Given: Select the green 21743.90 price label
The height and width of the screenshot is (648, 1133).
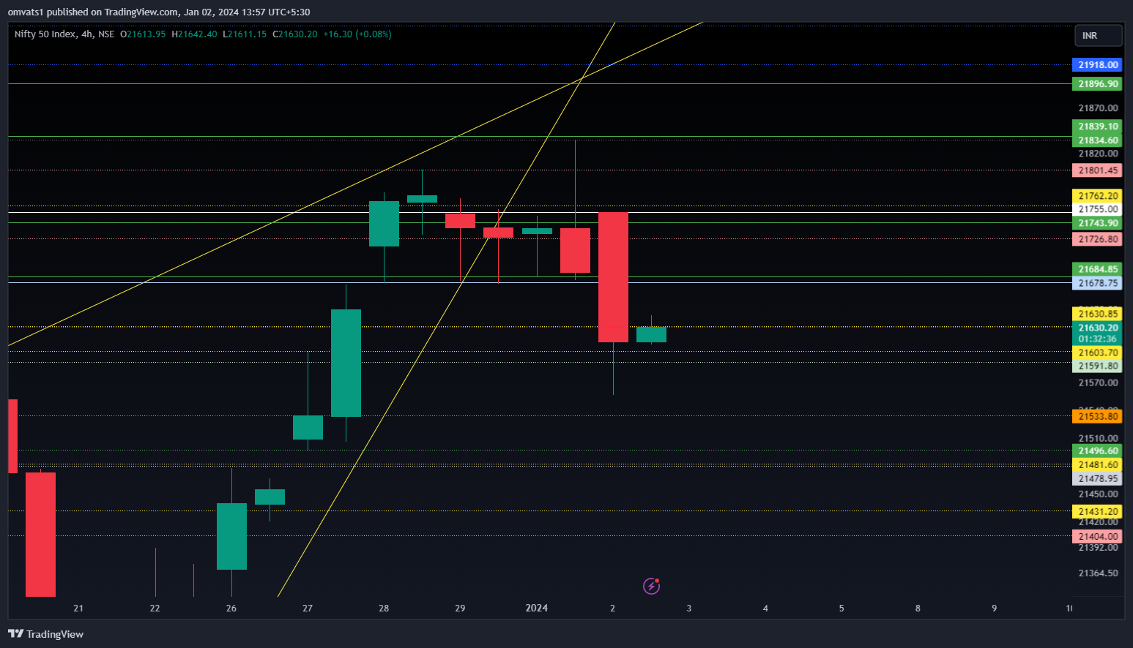Looking at the screenshot, I should coord(1097,223).
